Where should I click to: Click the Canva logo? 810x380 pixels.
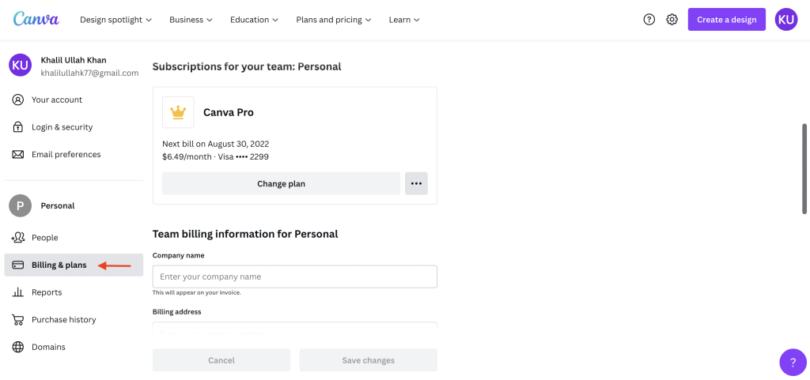36,19
